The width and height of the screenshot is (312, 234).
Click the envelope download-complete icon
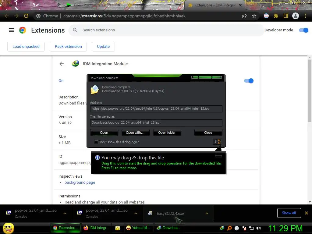coord(95,90)
